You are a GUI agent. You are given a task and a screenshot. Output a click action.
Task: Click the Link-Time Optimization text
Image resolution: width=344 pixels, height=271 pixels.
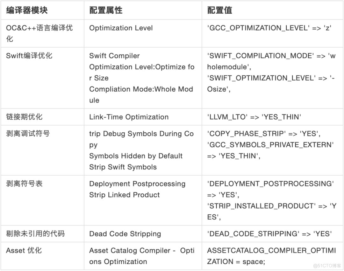pos(129,117)
